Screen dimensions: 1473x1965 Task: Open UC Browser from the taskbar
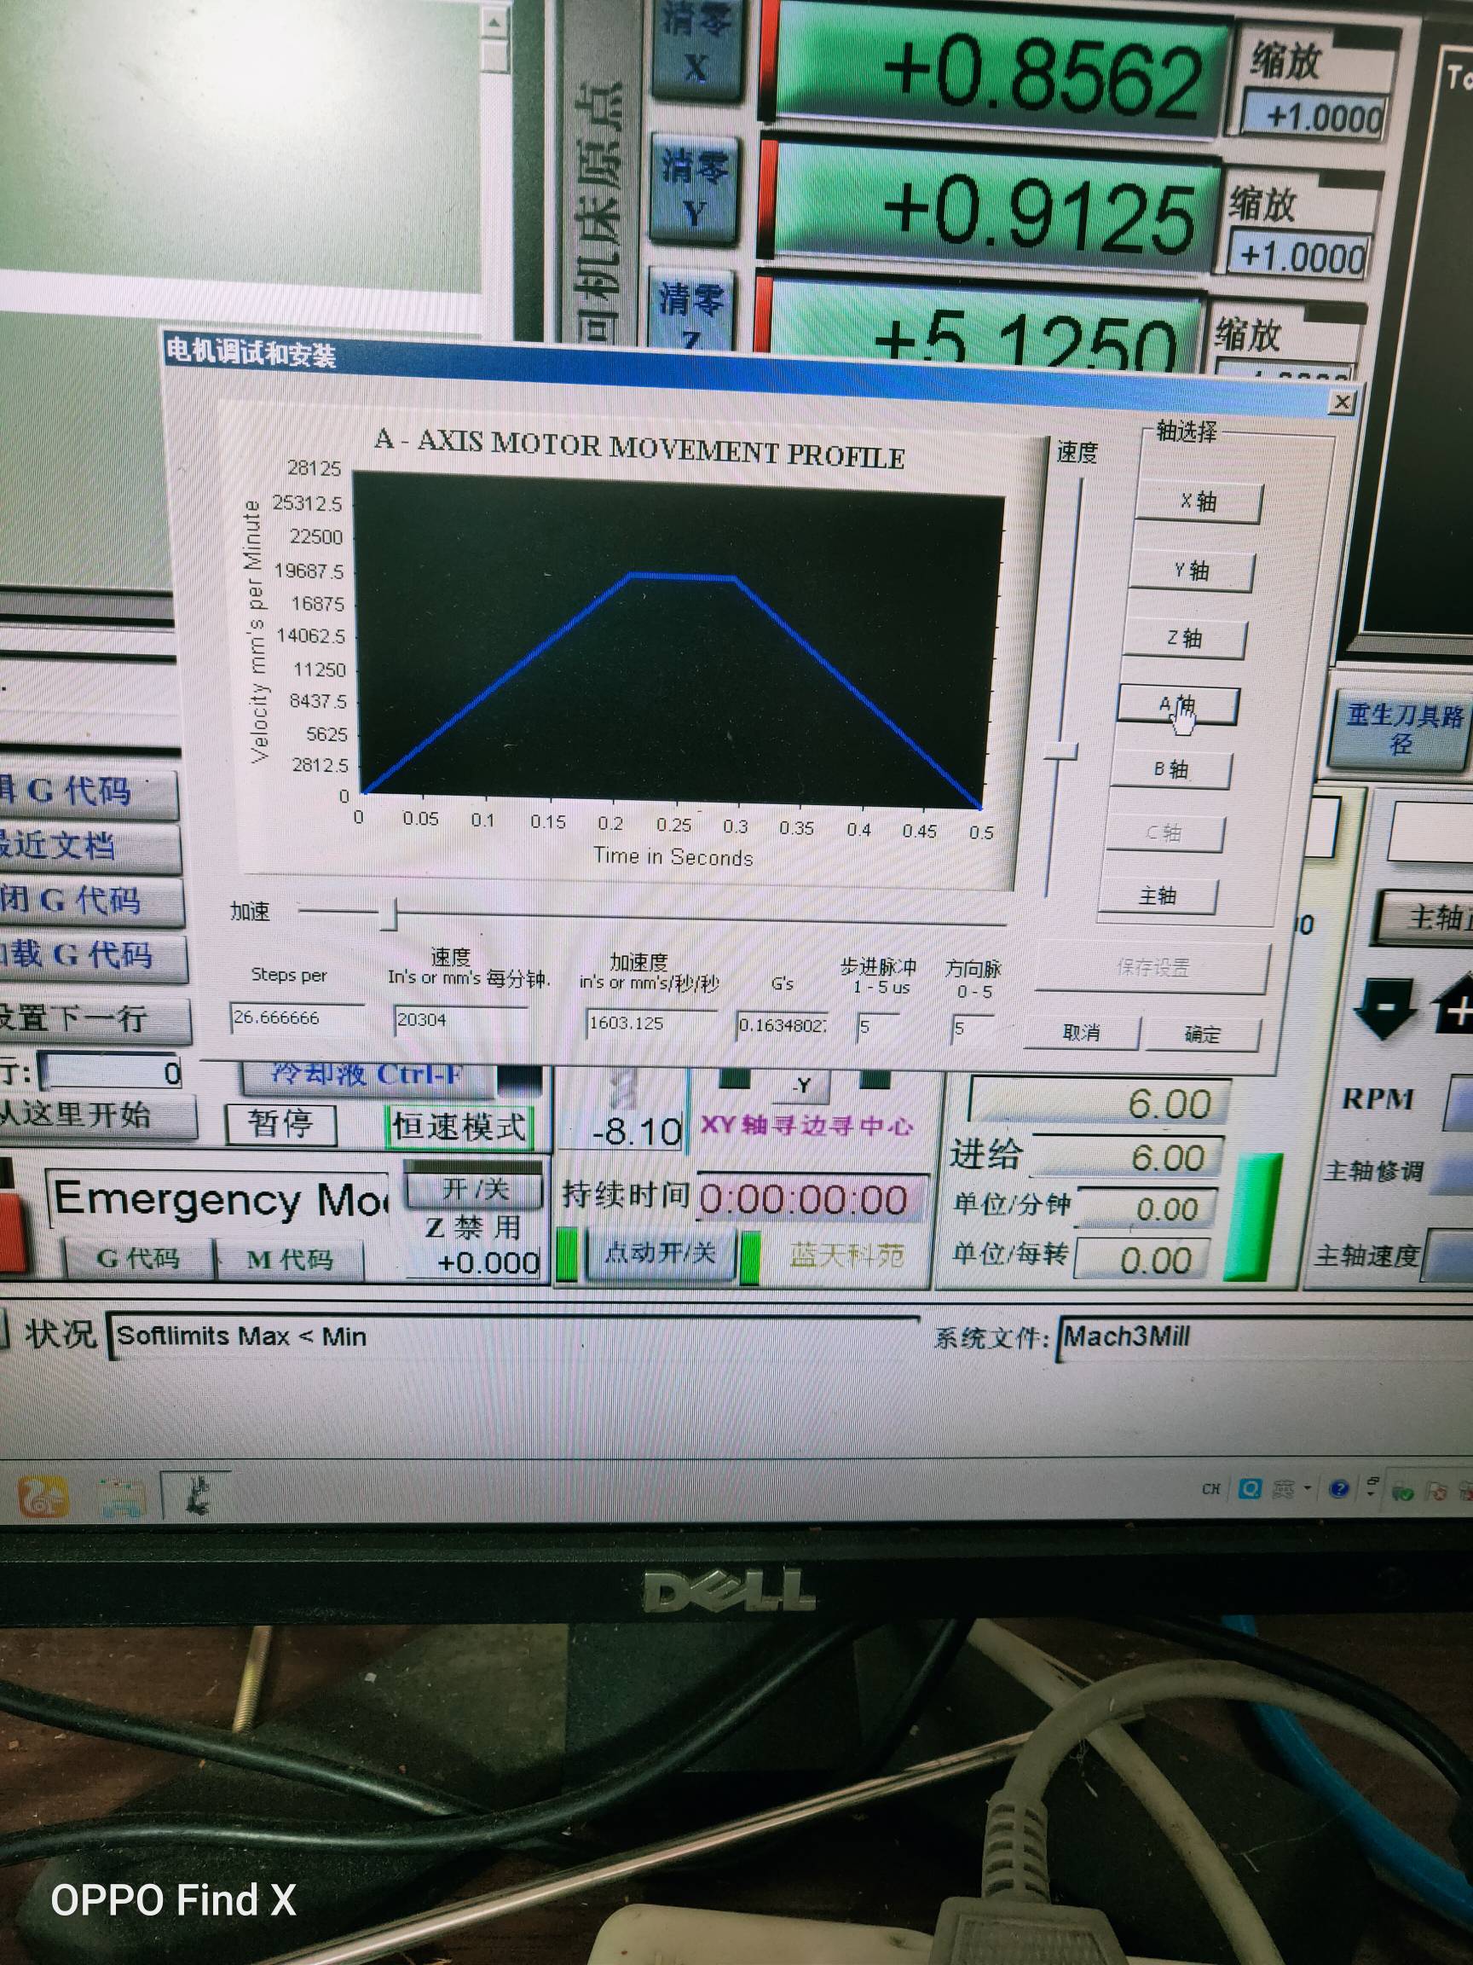43,1496
